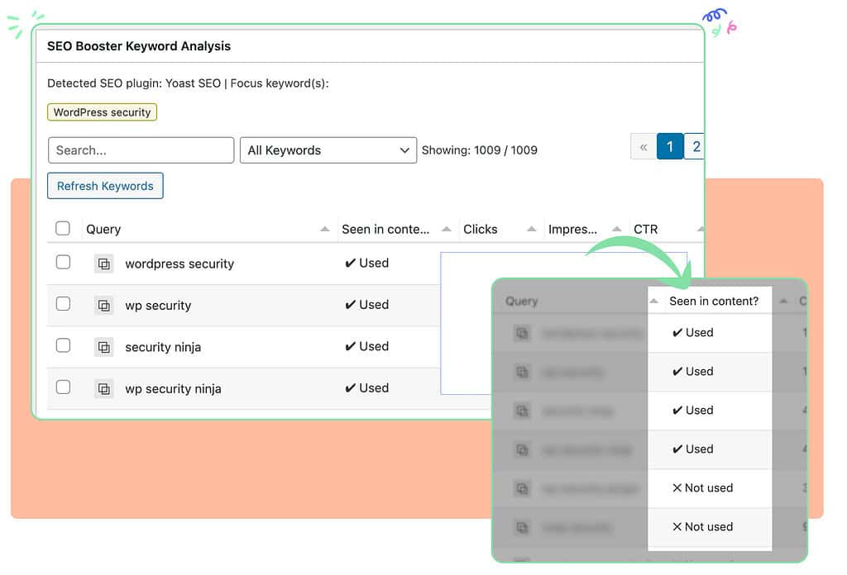Copy icon beside 'wordpress security' query
Image resolution: width=847 pixels, height=575 pixels.
(x=103, y=264)
